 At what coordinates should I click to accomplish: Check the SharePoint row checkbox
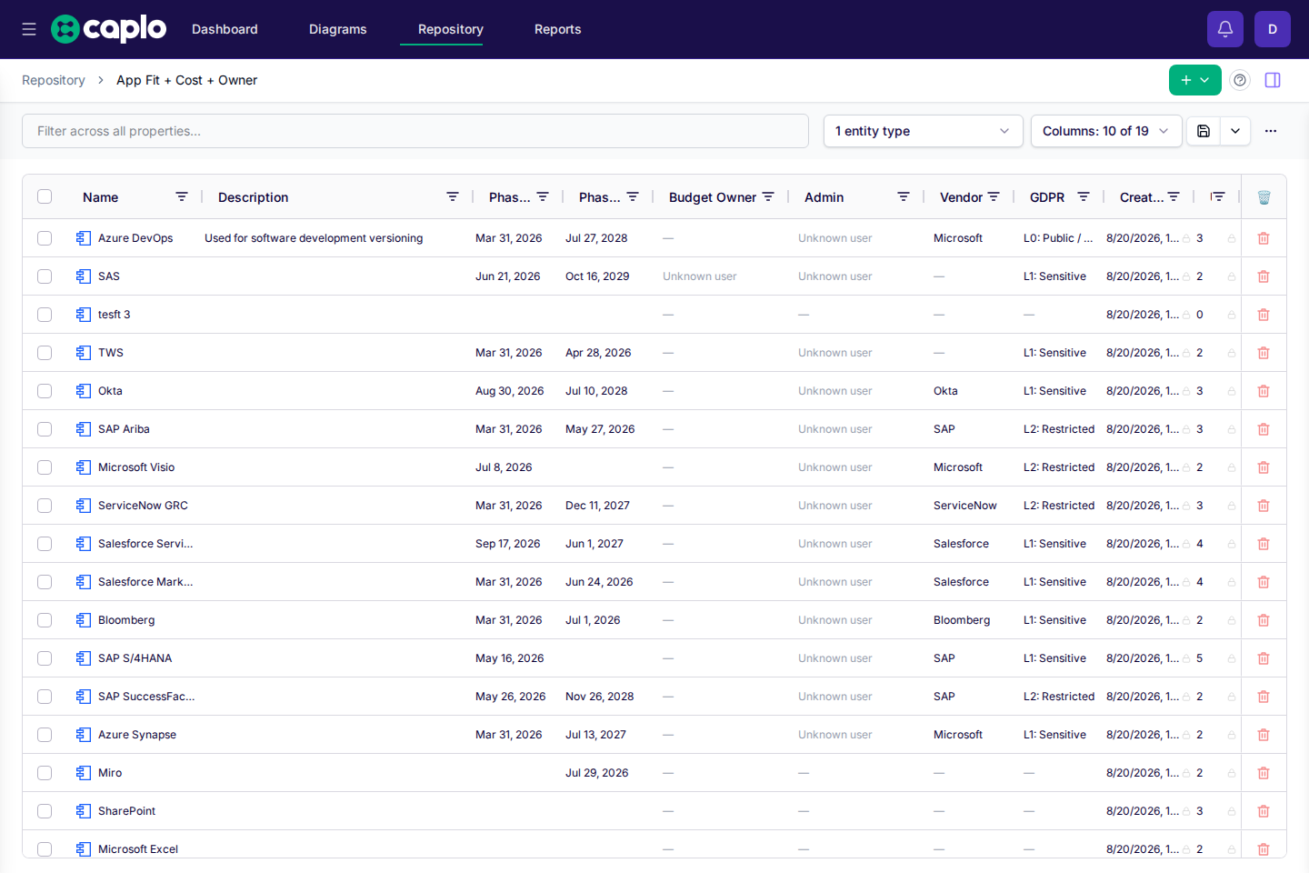point(45,811)
